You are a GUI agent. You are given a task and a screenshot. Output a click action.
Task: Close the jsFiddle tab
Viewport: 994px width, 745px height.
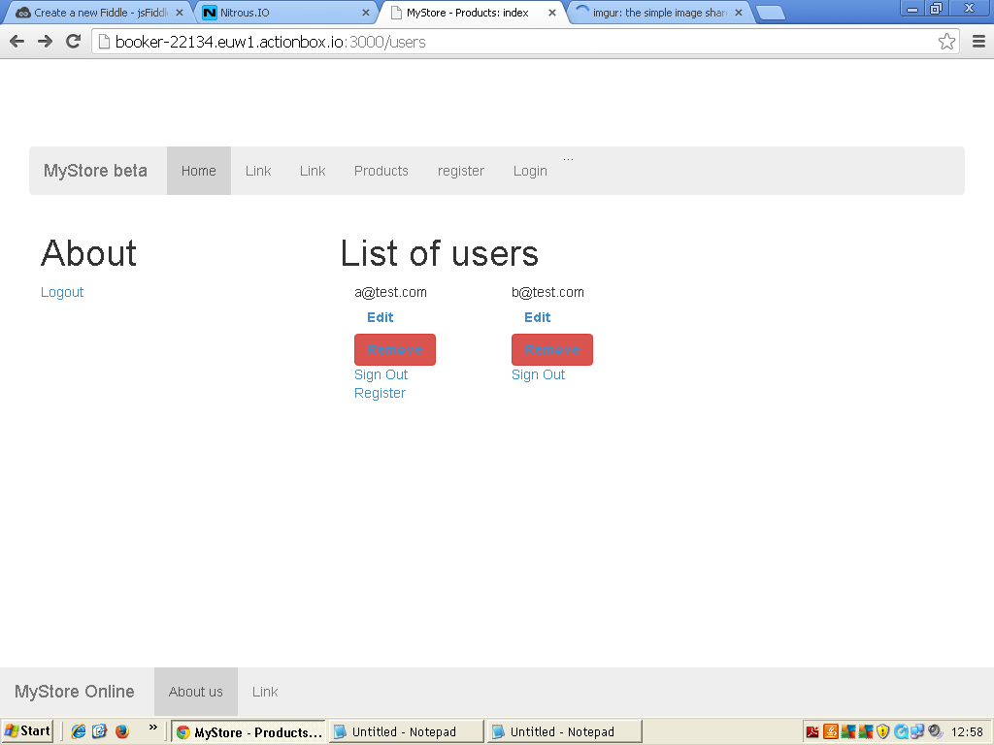coord(180,13)
